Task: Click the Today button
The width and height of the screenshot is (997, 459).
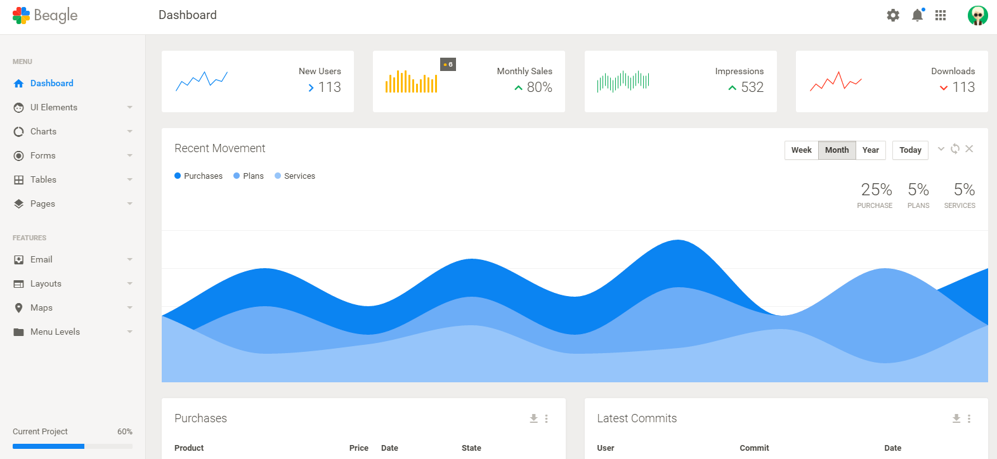Action: [910, 150]
